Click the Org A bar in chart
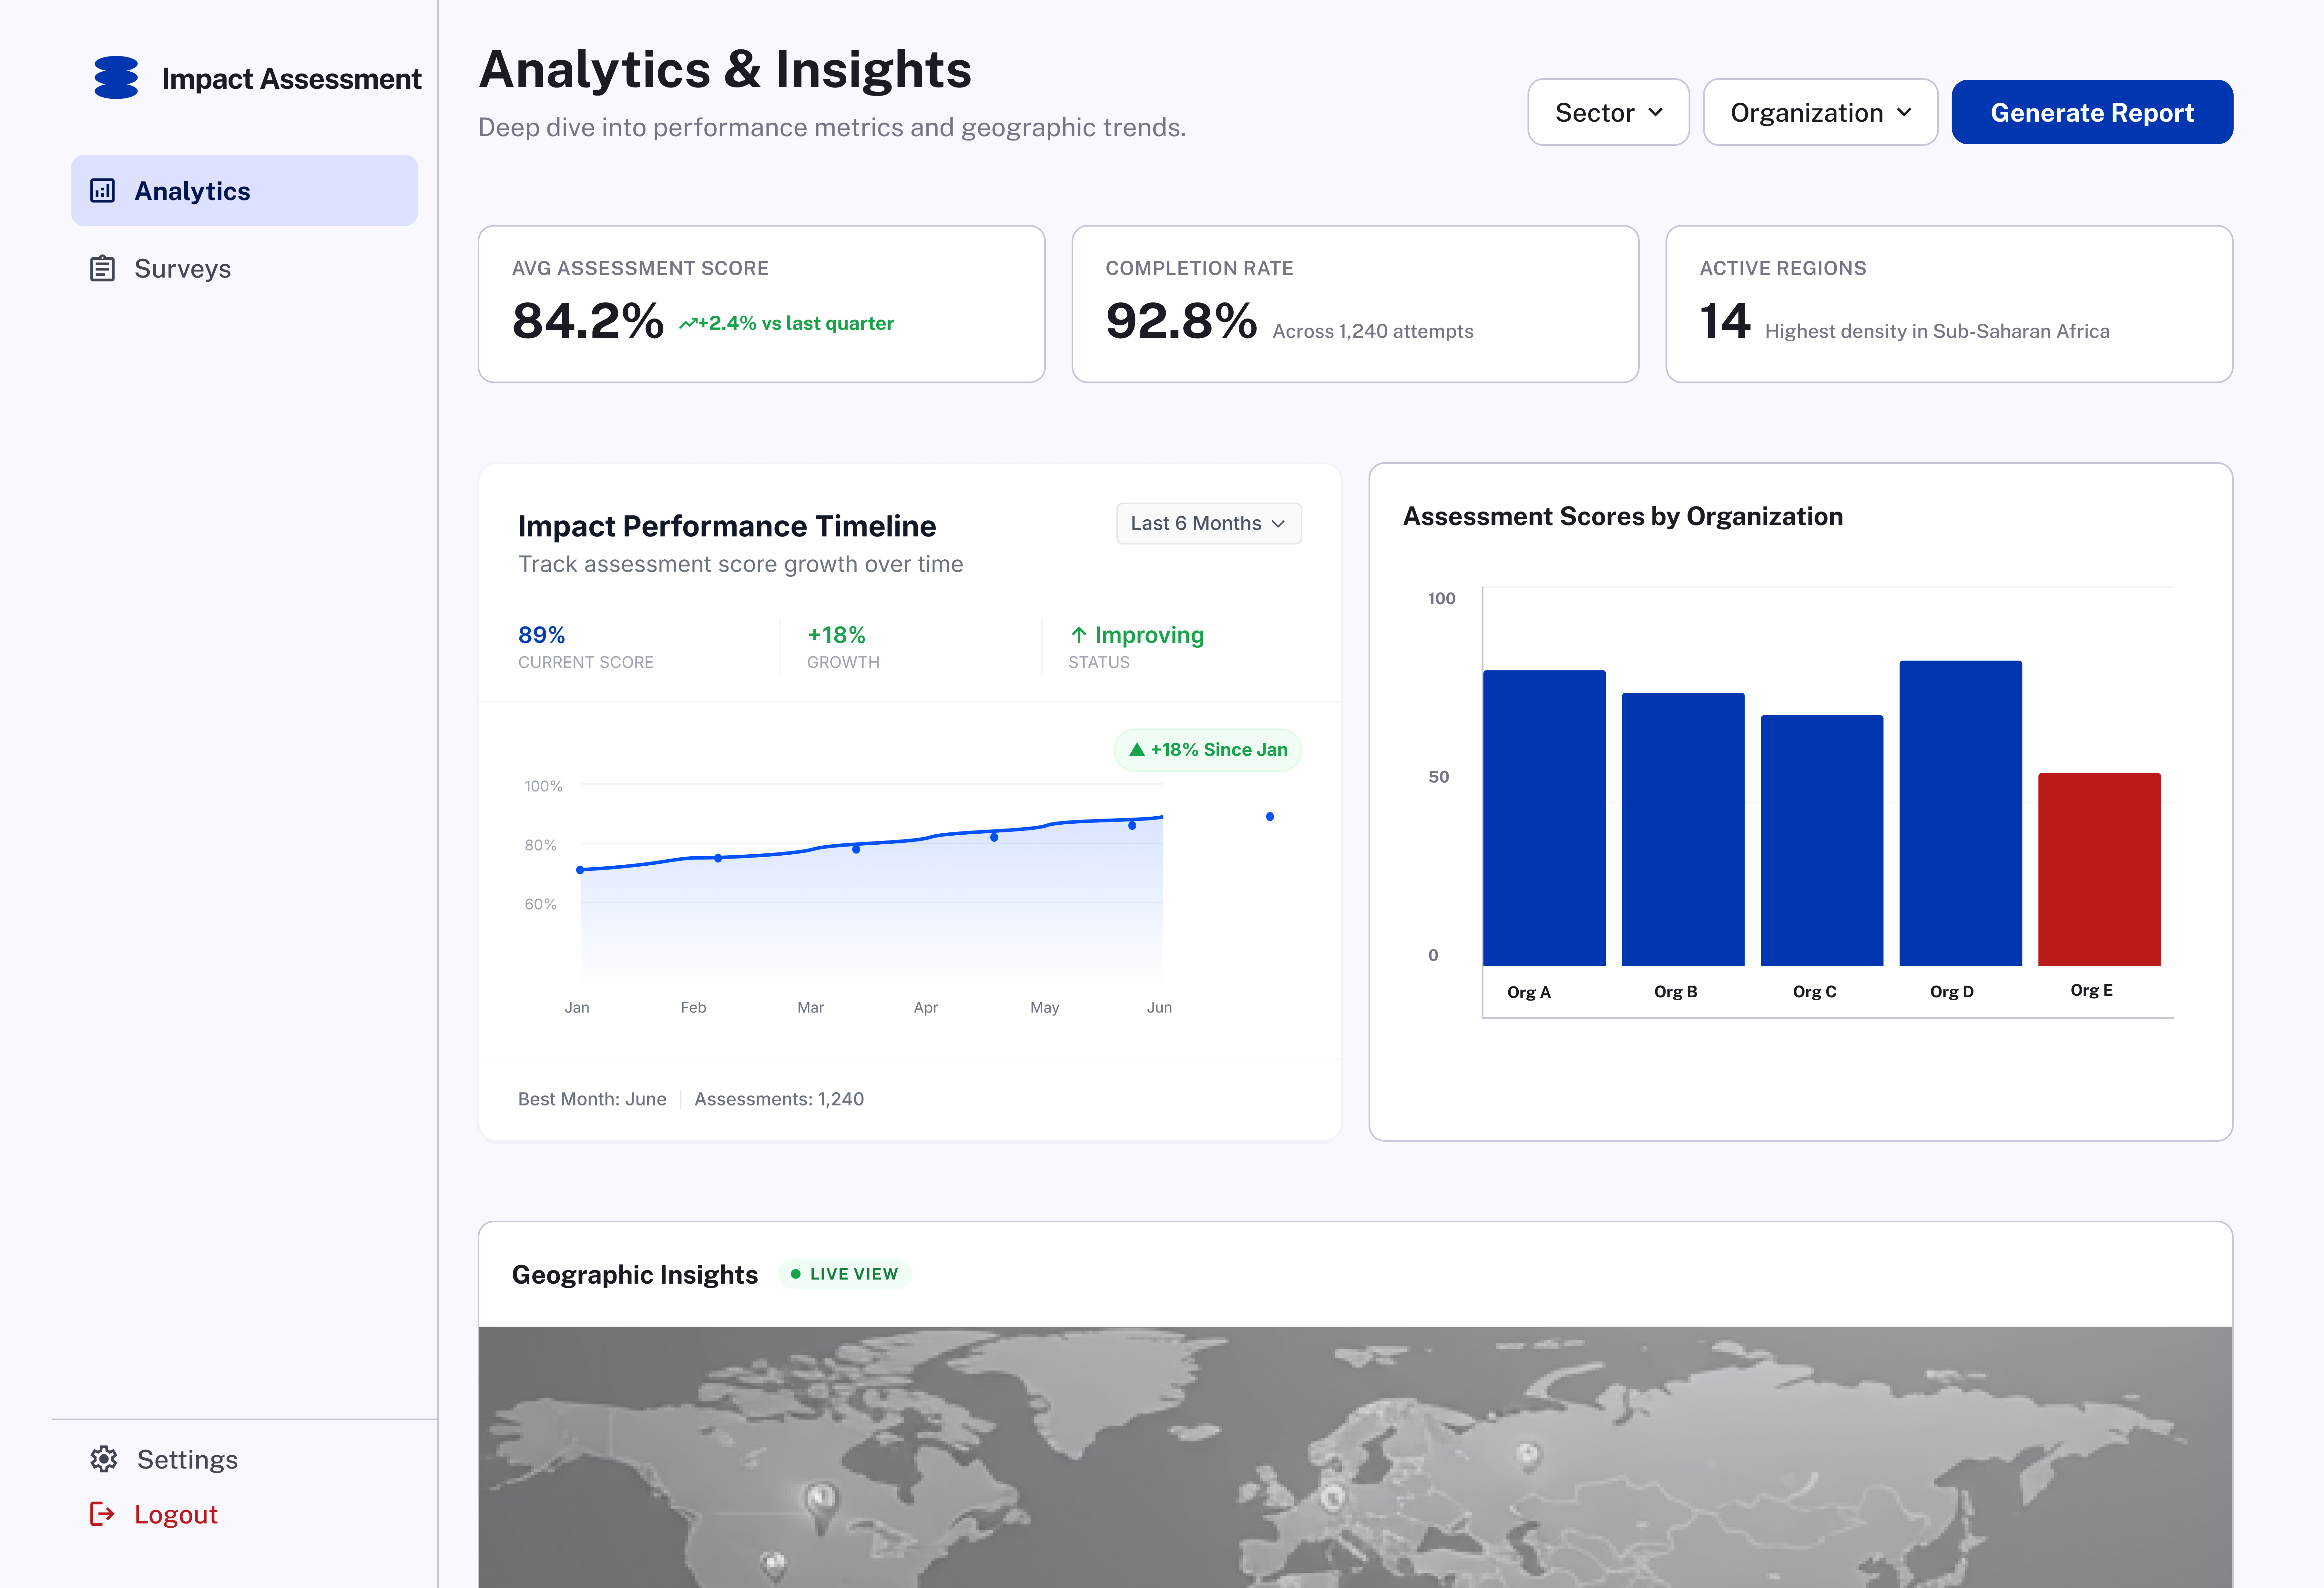This screenshot has width=2324, height=1588. pos(1544,818)
